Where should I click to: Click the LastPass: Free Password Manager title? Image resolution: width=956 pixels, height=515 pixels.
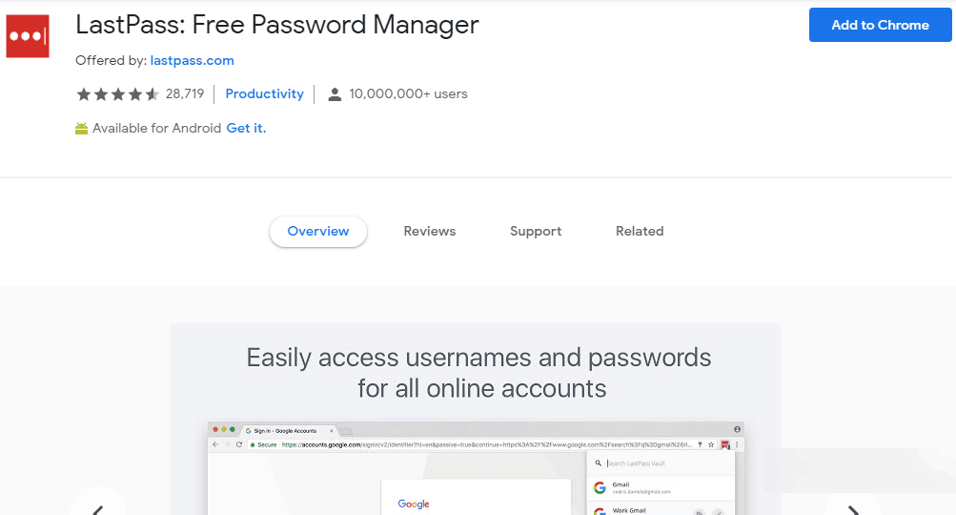click(x=276, y=25)
